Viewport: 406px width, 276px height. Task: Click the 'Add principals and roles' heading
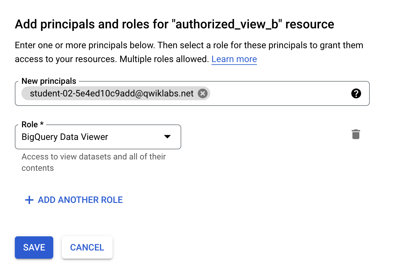pos(175,24)
